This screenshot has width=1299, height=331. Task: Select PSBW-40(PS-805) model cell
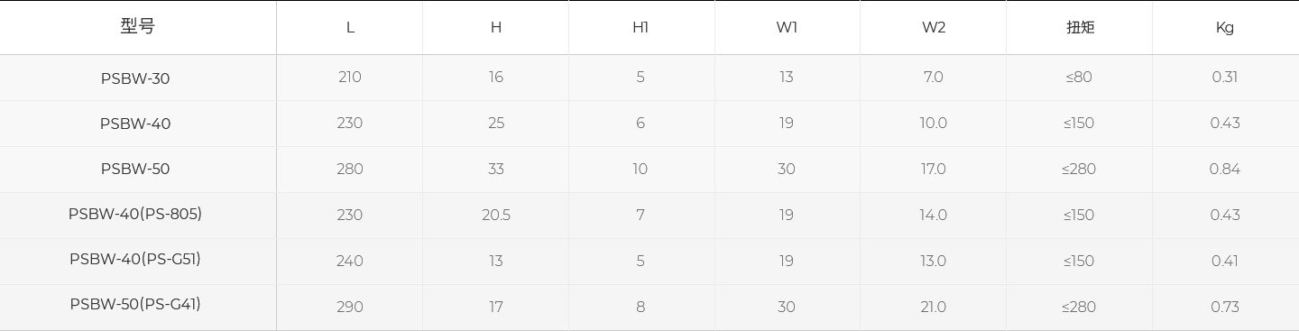135,214
